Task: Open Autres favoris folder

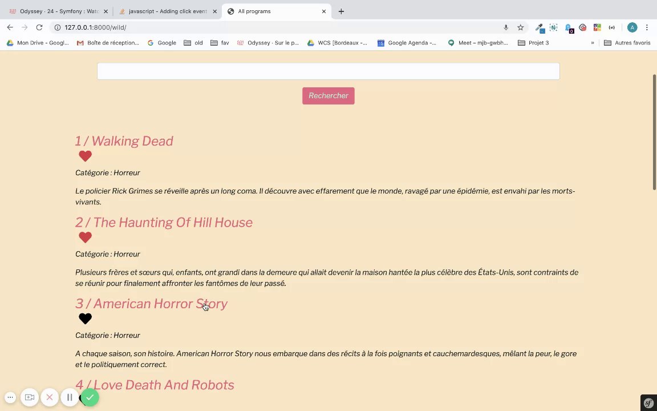Action: [627, 43]
